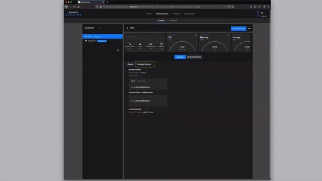Click the diamond icon of second cluster
Viewport: 322px width, 181px height.
(86, 41)
